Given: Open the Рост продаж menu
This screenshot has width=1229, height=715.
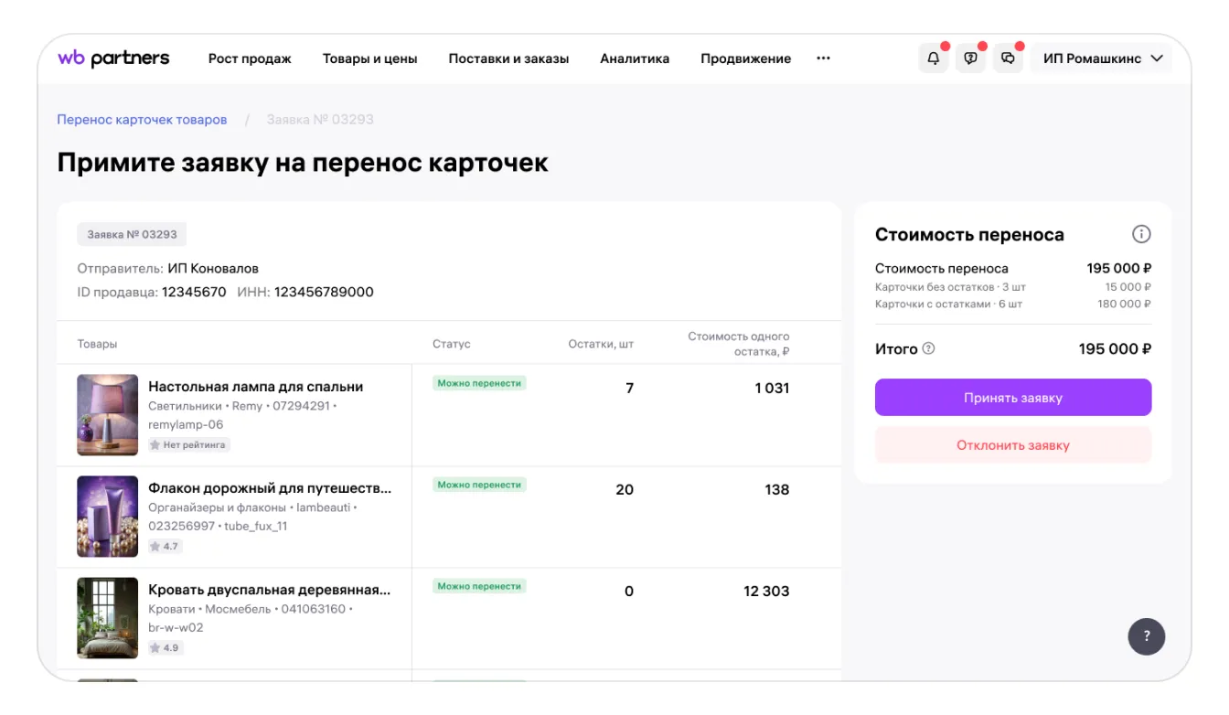Looking at the screenshot, I should click(250, 59).
